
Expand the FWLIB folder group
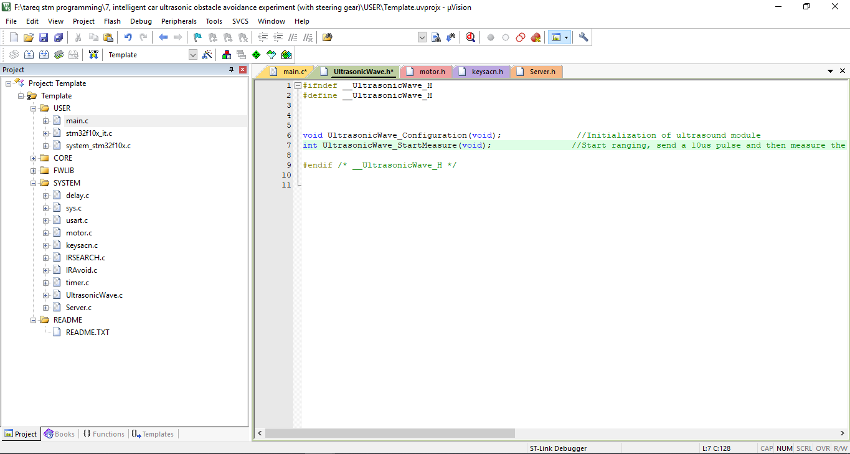(33, 171)
